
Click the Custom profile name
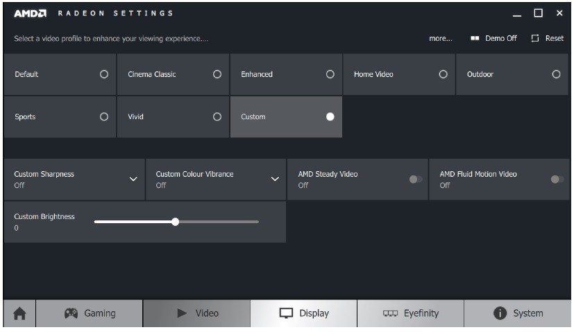pyautogui.click(x=253, y=117)
